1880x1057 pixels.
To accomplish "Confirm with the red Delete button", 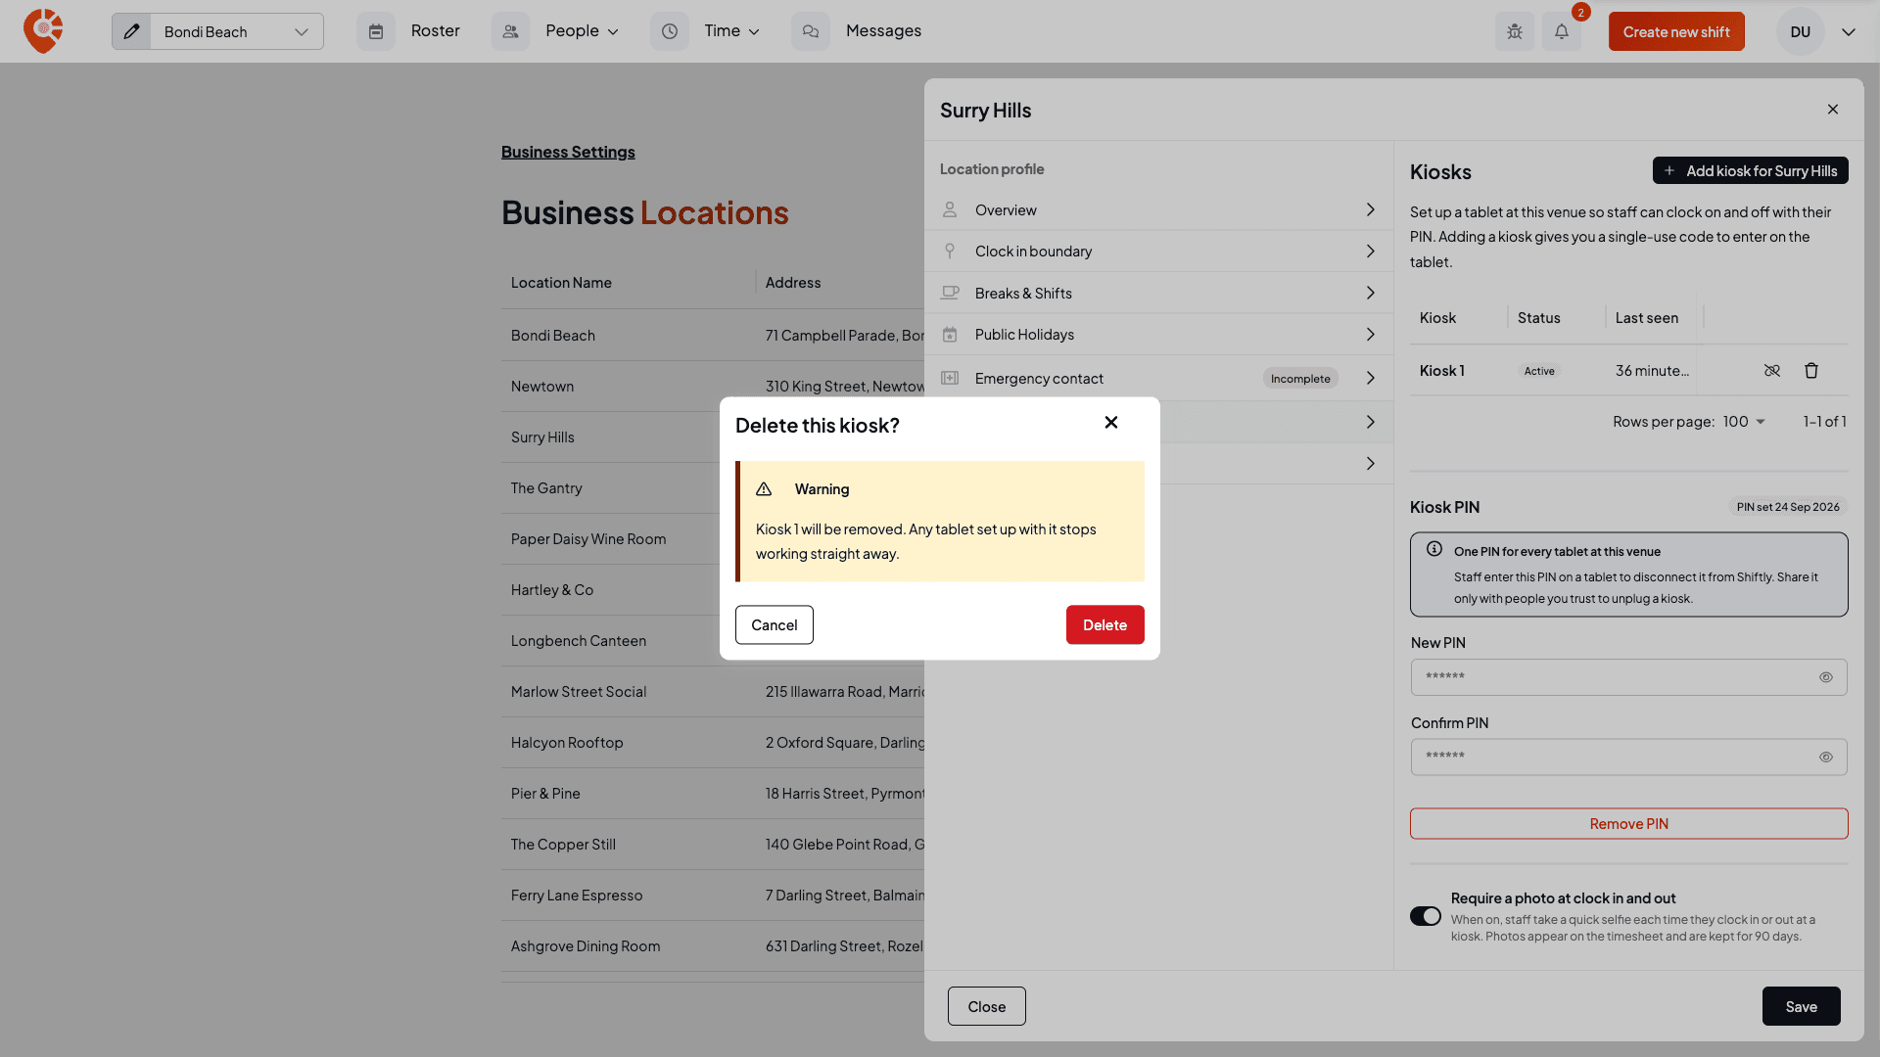I will click(x=1104, y=625).
